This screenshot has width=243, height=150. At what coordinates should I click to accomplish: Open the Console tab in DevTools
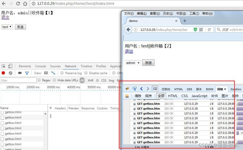(x=40, y=66)
